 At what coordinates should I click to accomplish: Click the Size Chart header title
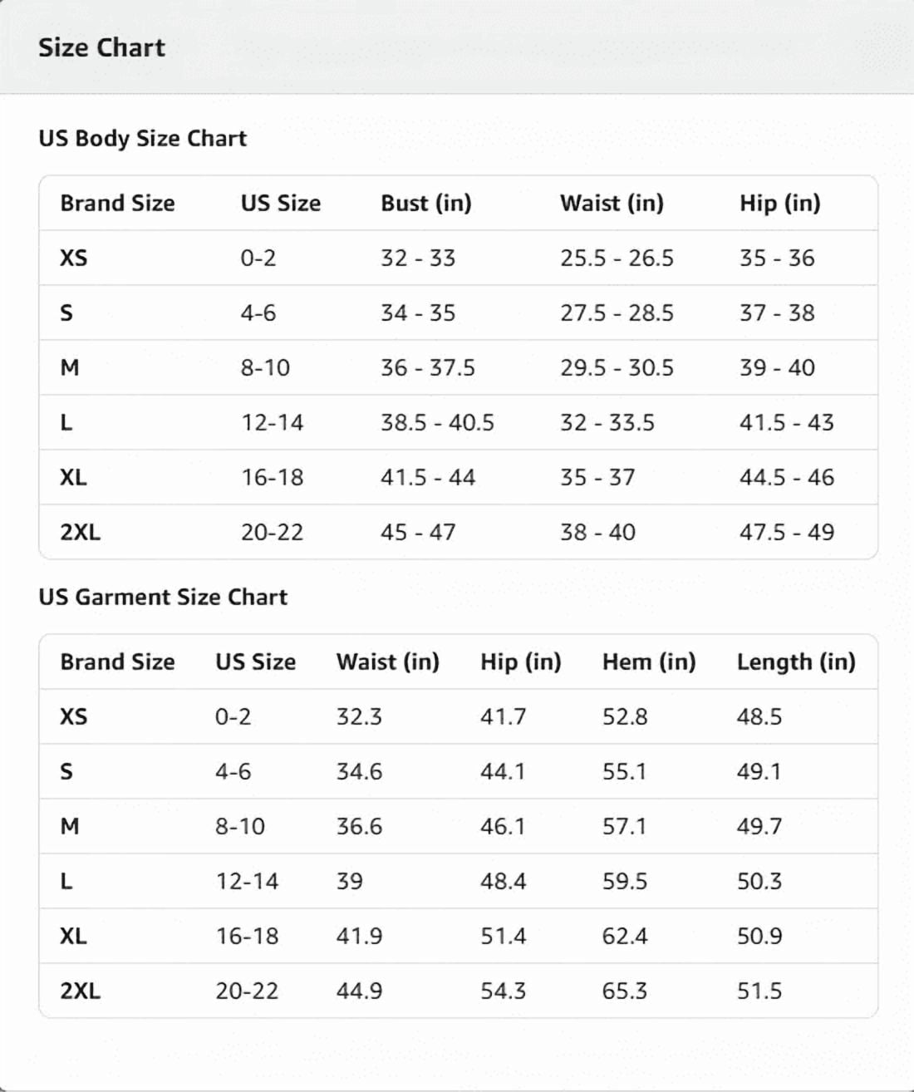(x=101, y=47)
